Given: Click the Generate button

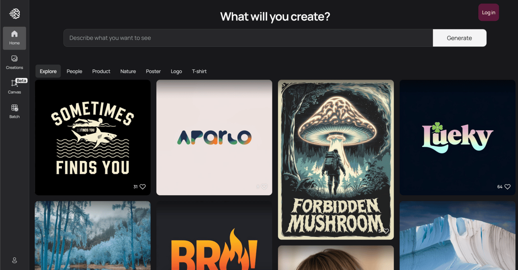Looking at the screenshot, I should coord(459,38).
